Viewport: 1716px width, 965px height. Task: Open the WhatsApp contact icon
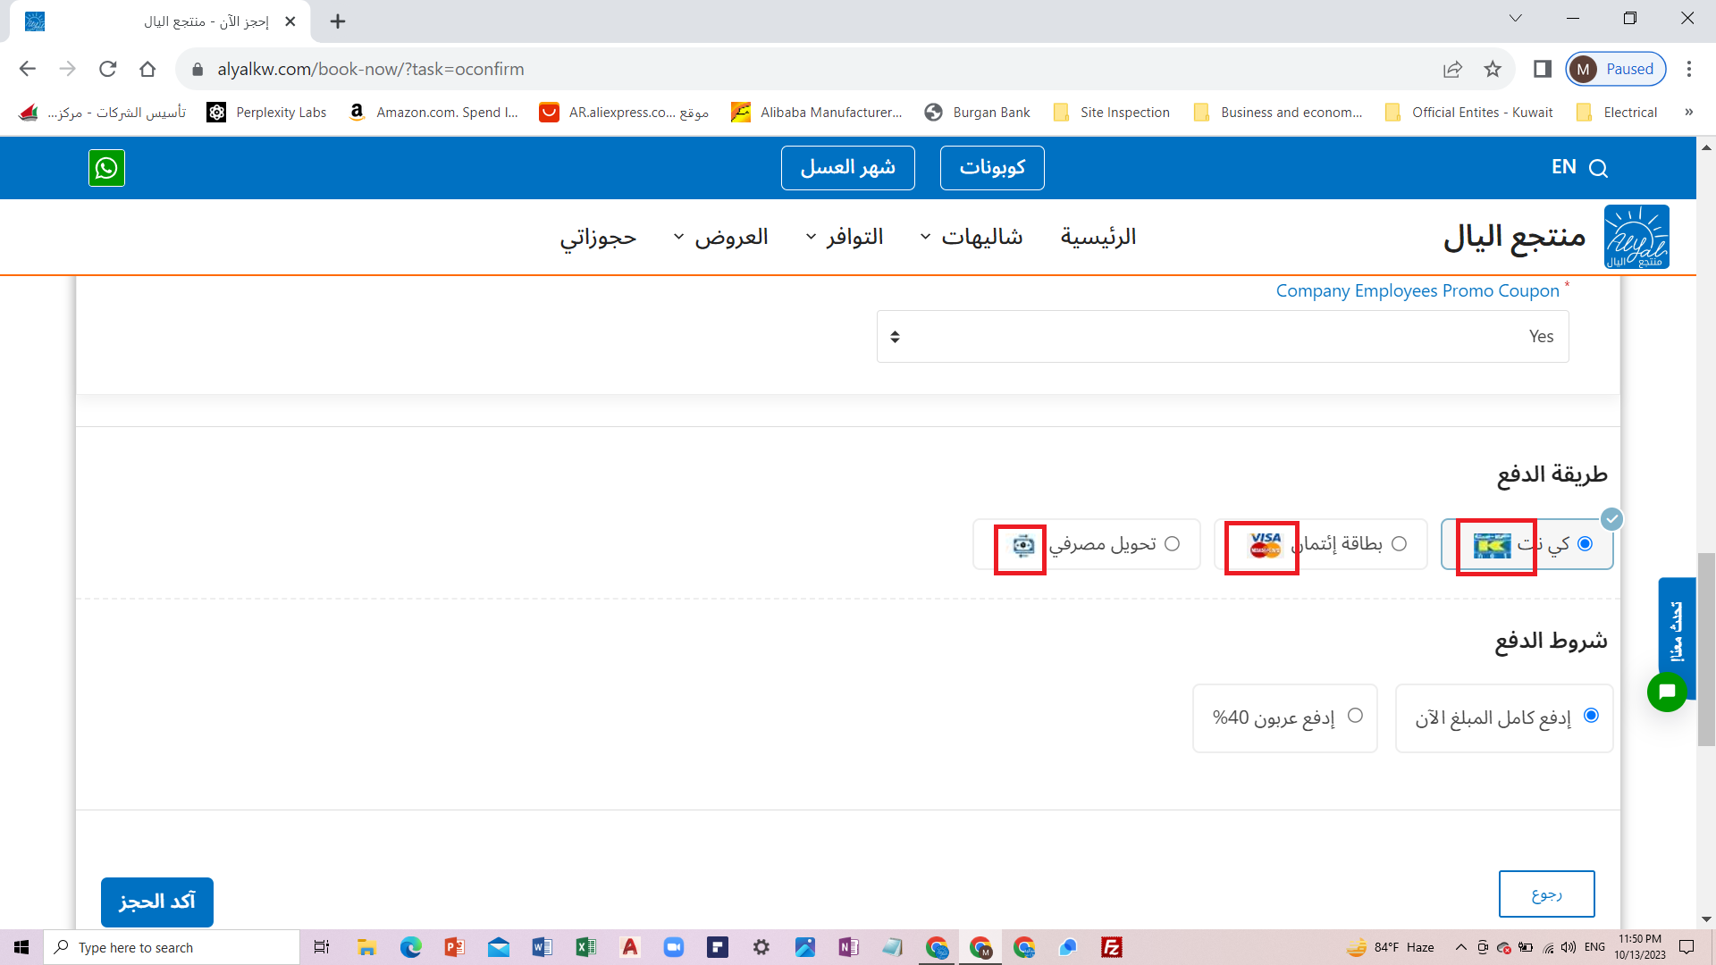pyautogui.click(x=106, y=168)
